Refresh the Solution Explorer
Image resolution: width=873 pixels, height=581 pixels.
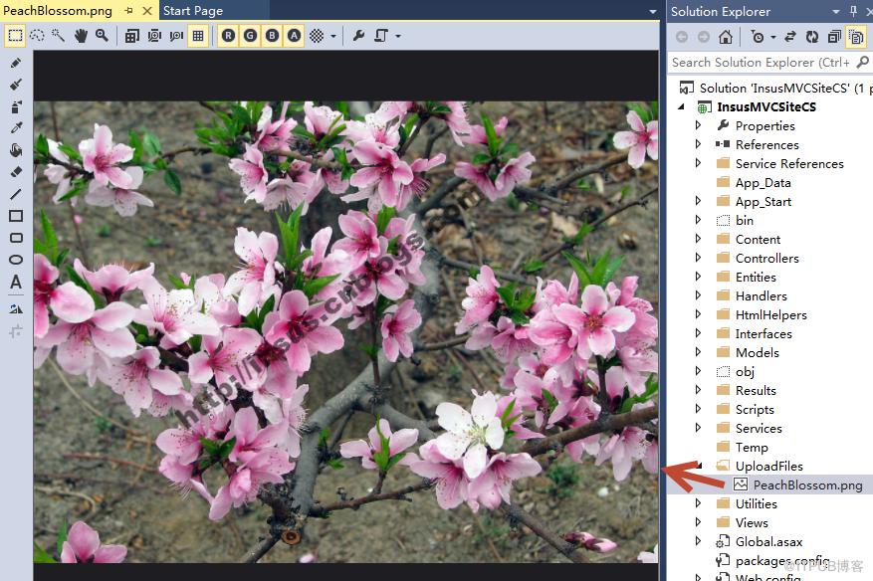click(812, 37)
